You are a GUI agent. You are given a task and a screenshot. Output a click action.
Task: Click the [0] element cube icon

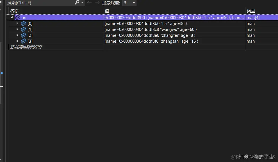[x=24, y=23]
